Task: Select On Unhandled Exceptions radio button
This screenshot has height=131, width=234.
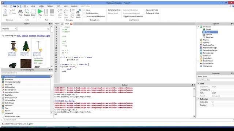Action: point(84,17)
